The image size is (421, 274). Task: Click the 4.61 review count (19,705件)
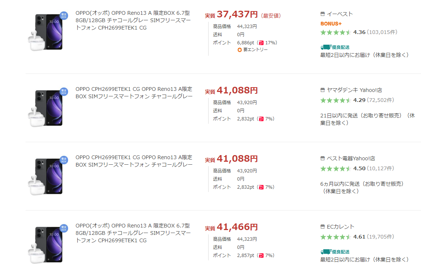[380, 237]
